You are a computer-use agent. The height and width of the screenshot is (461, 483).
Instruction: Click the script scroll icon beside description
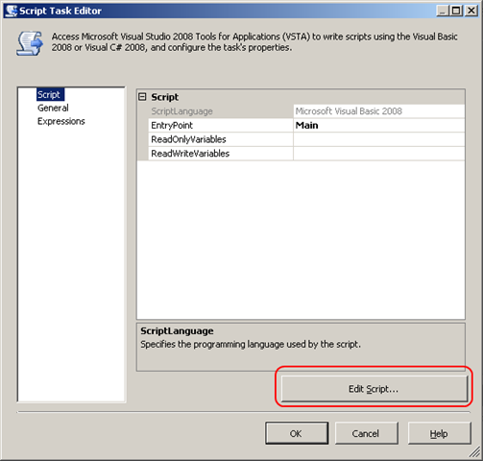[30, 43]
